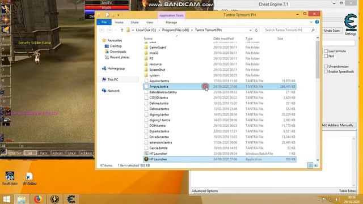Select Network in navigation pane

point(113,91)
